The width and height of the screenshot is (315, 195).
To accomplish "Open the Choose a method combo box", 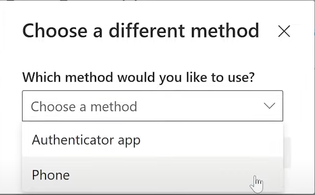I will tap(152, 106).
